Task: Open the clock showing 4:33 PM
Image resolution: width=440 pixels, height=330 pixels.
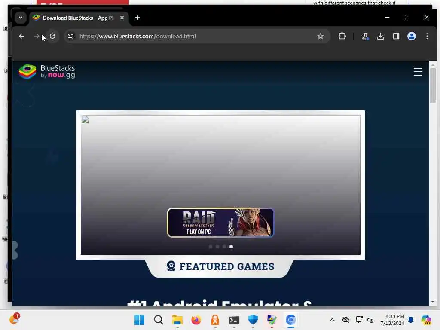Action: click(x=392, y=320)
